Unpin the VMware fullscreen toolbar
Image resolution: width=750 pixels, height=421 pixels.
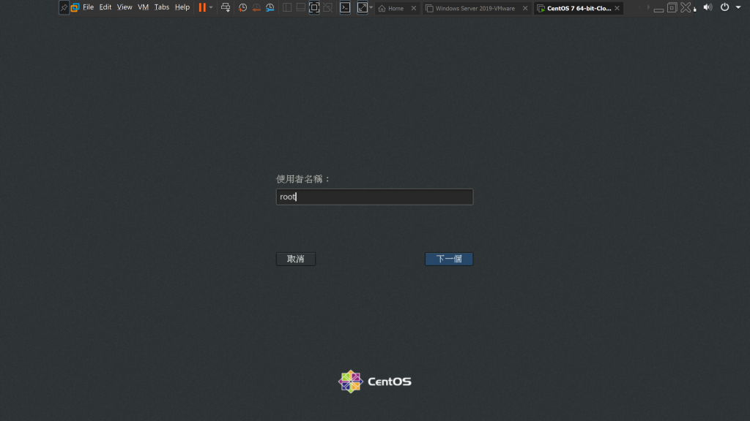pyautogui.click(x=64, y=7)
